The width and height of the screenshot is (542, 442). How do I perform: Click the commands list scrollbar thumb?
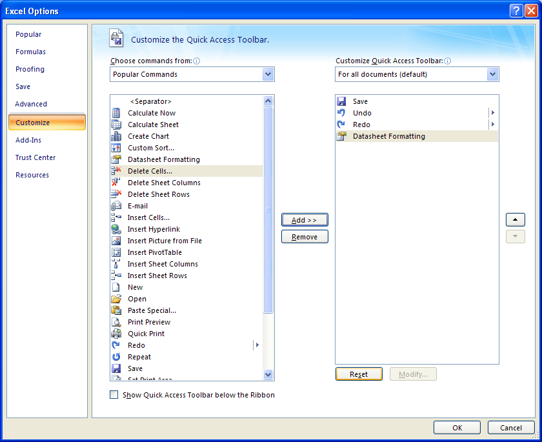pyautogui.click(x=268, y=210)
